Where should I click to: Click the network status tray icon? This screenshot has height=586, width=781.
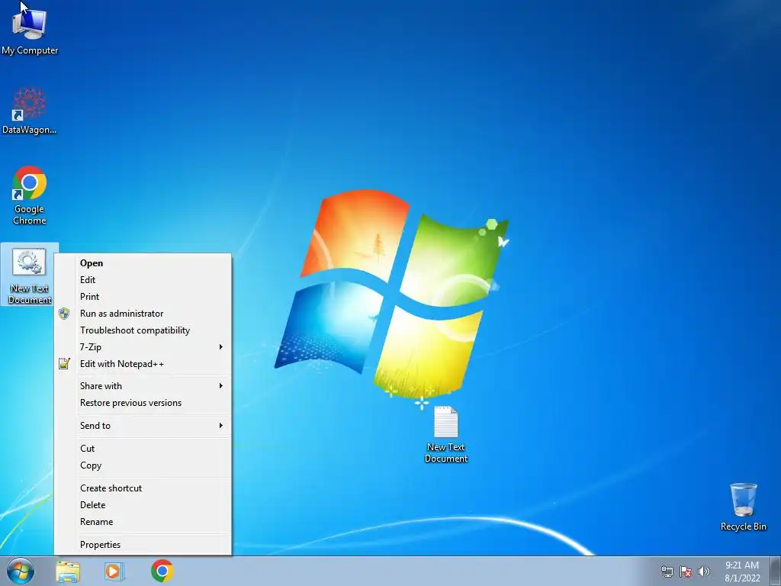pyautogui.click(x=667, y=572)
